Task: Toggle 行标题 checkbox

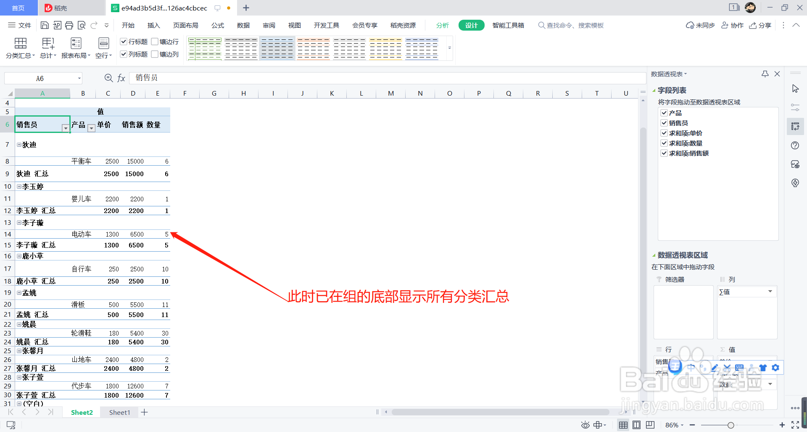Action: pyautogui.click(x=124, y=42)
